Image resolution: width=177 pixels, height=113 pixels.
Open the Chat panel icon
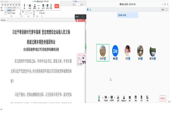pos(130,98)
